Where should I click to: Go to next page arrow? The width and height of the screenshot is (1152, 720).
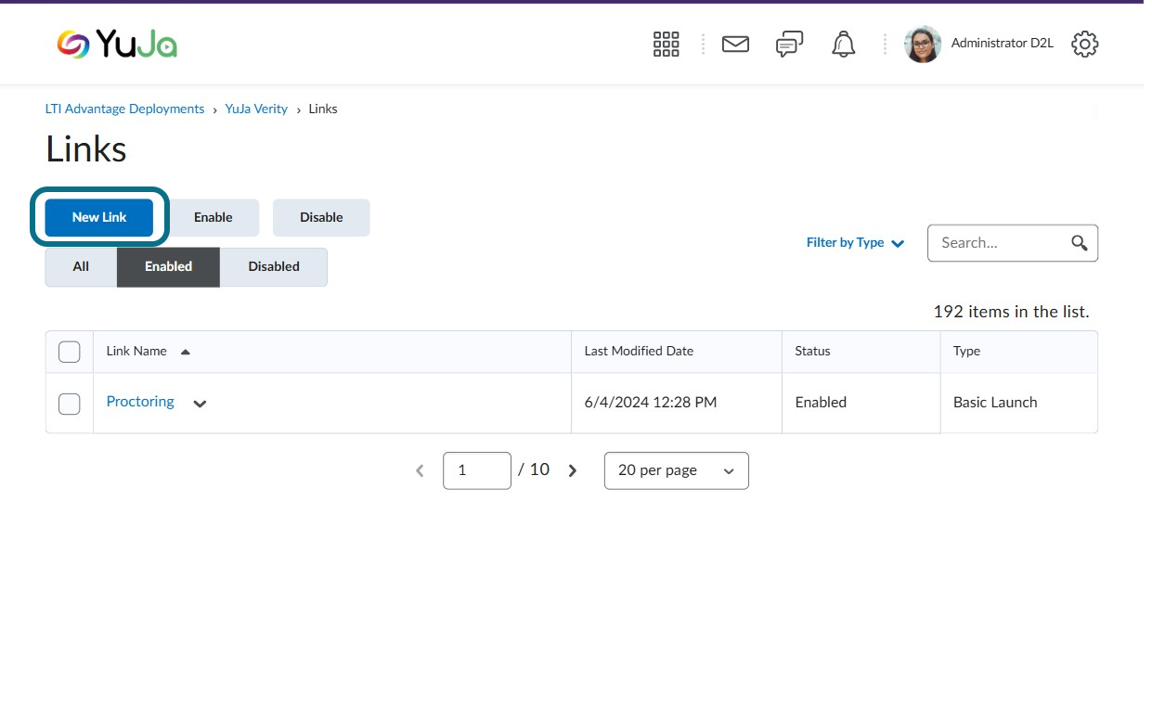point(573,470)
